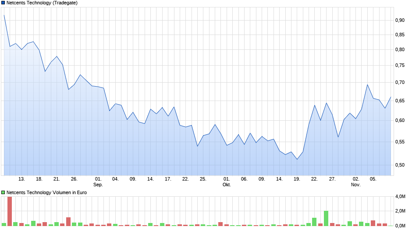The width and height of the screenshot is (412, 230).
Task: Click the 'Nov.' month label
Action: click(356, 185)
